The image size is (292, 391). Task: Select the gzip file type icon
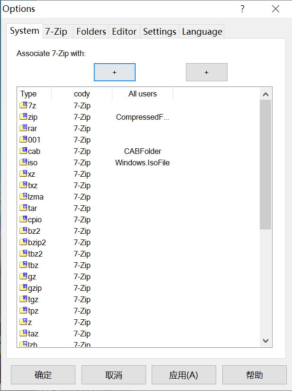(23, 288)
